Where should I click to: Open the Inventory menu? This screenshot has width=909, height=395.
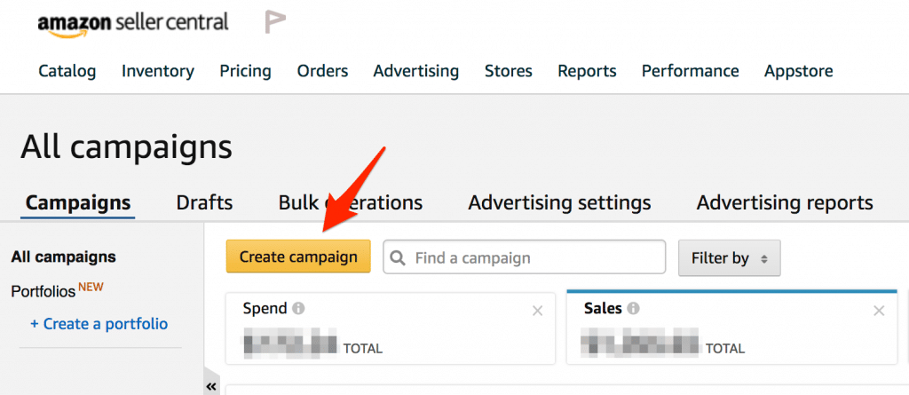coord(158,71)
